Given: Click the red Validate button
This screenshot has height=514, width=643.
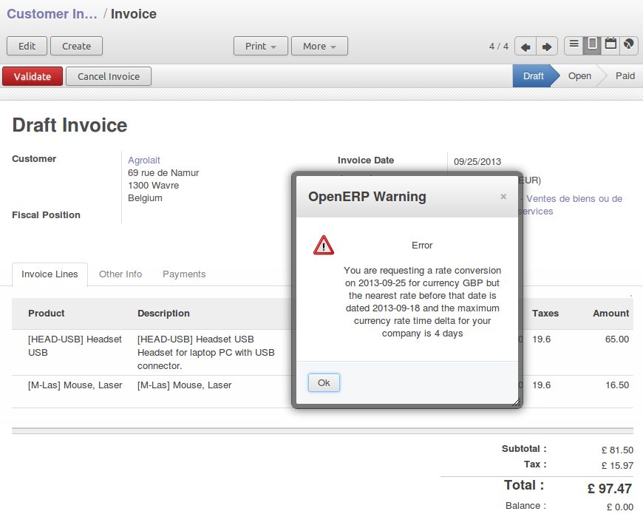Looking at the screenshot, I should [x=33, y=76].
